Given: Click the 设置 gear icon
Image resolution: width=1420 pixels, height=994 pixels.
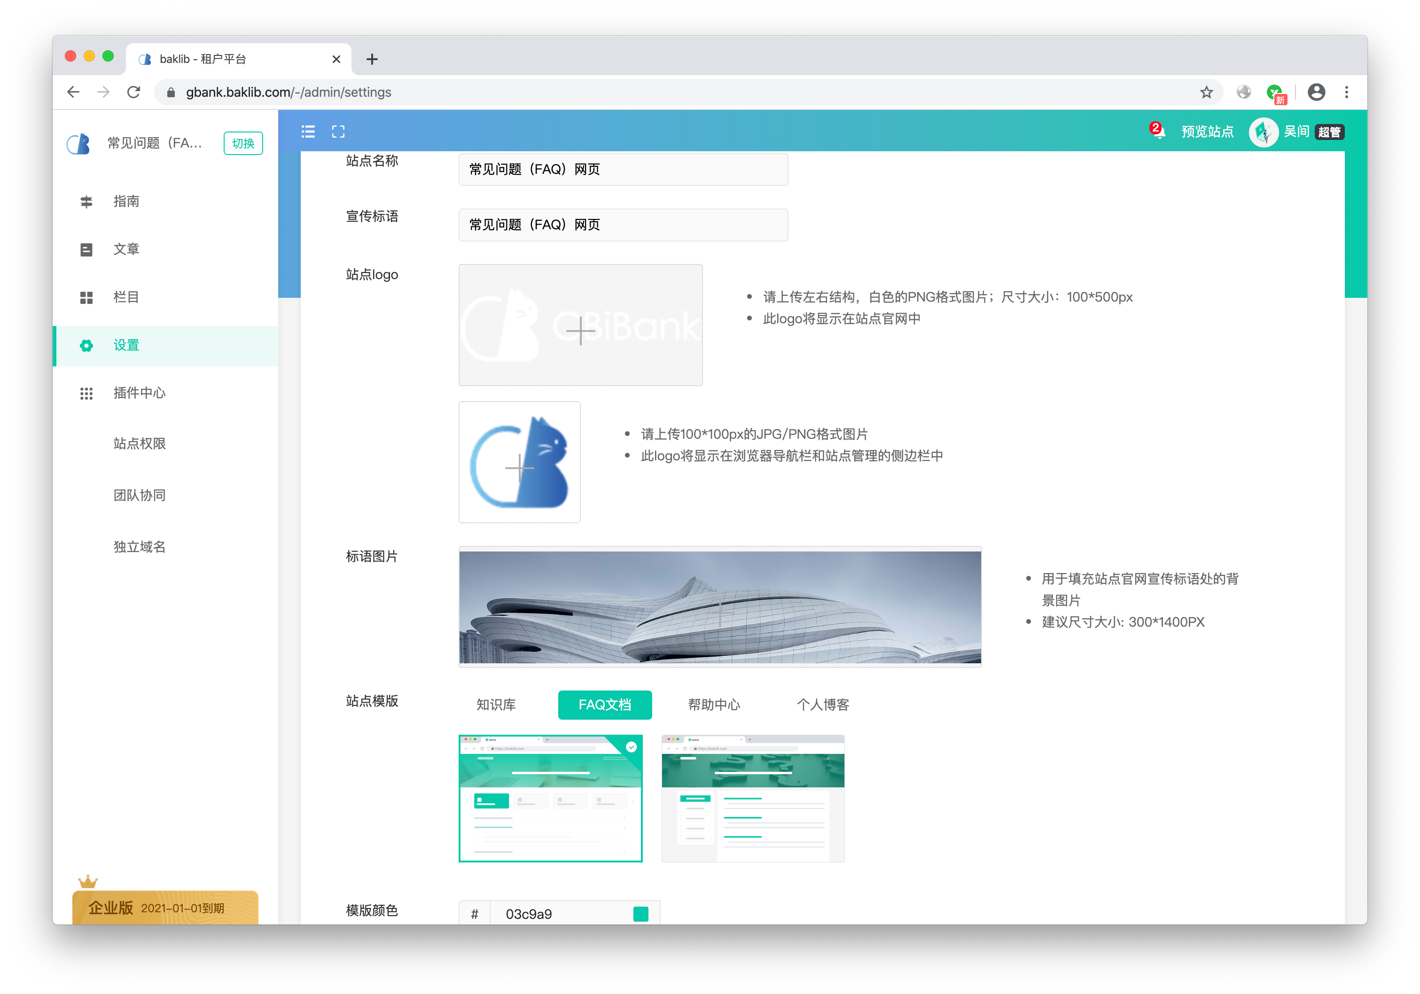Looking at the screenshot, I should click(x=86, y=346).
